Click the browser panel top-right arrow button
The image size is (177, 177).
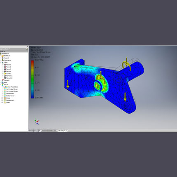27,47
